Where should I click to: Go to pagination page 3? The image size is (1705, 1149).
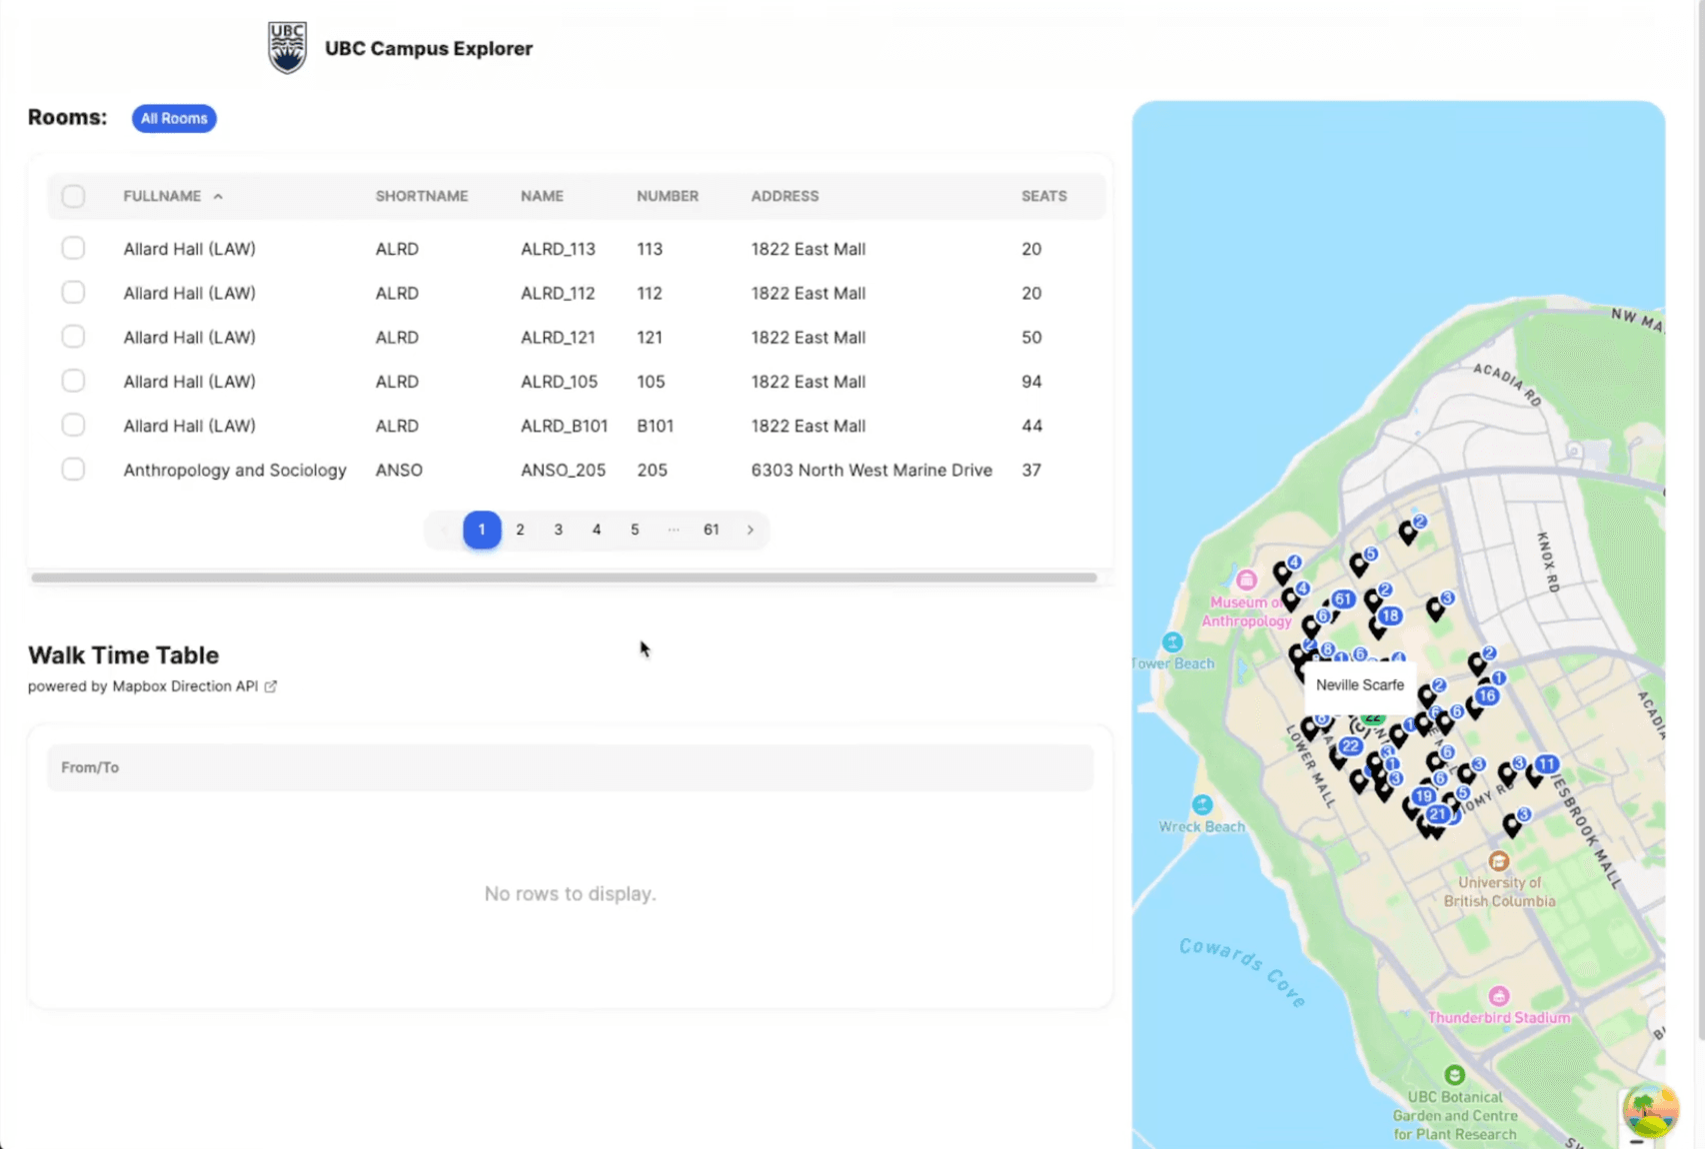559,530
